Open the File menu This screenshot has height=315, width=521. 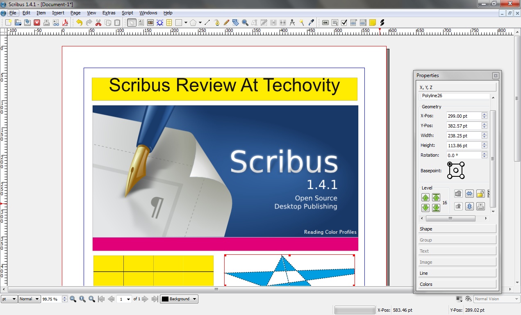pos(13,13)
